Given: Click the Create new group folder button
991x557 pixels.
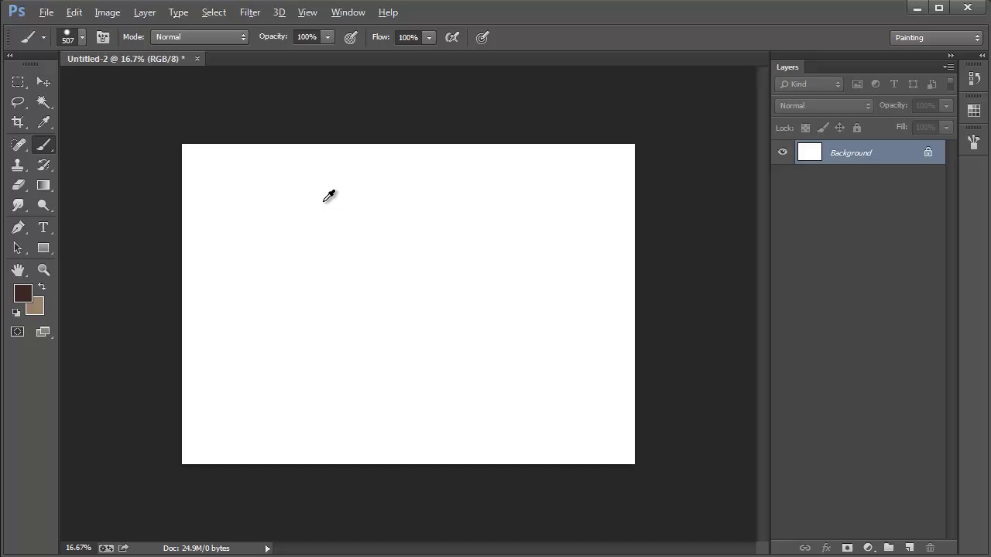Looking at the screenshot, I should coord(889,548).
